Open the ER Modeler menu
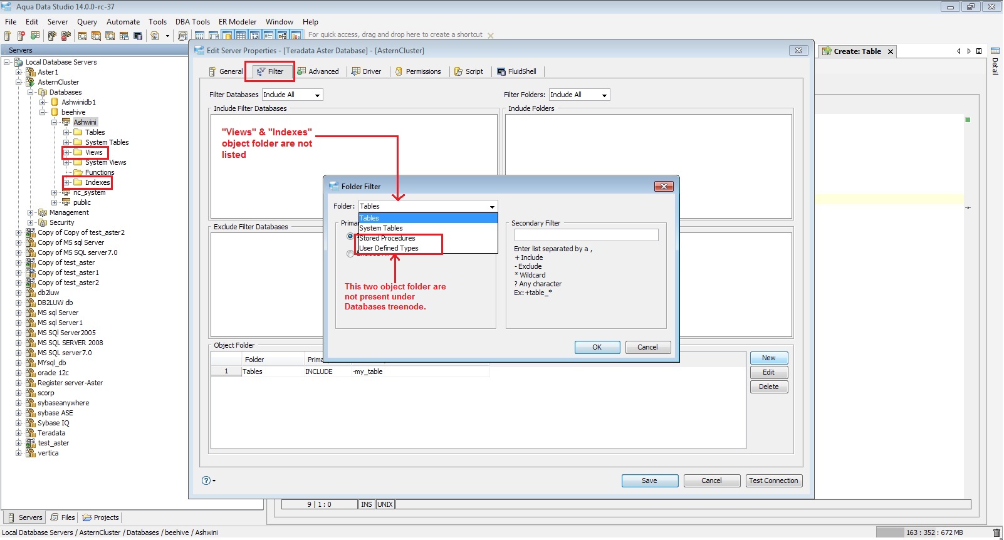Image resolution: width=1004 pixels, height=540 pixels. click(238, 22)
